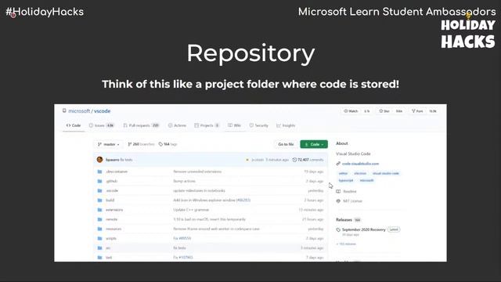This screenshot has width=501, height=282.
Task: Open the MIT License link
Action: click(352, 201)
